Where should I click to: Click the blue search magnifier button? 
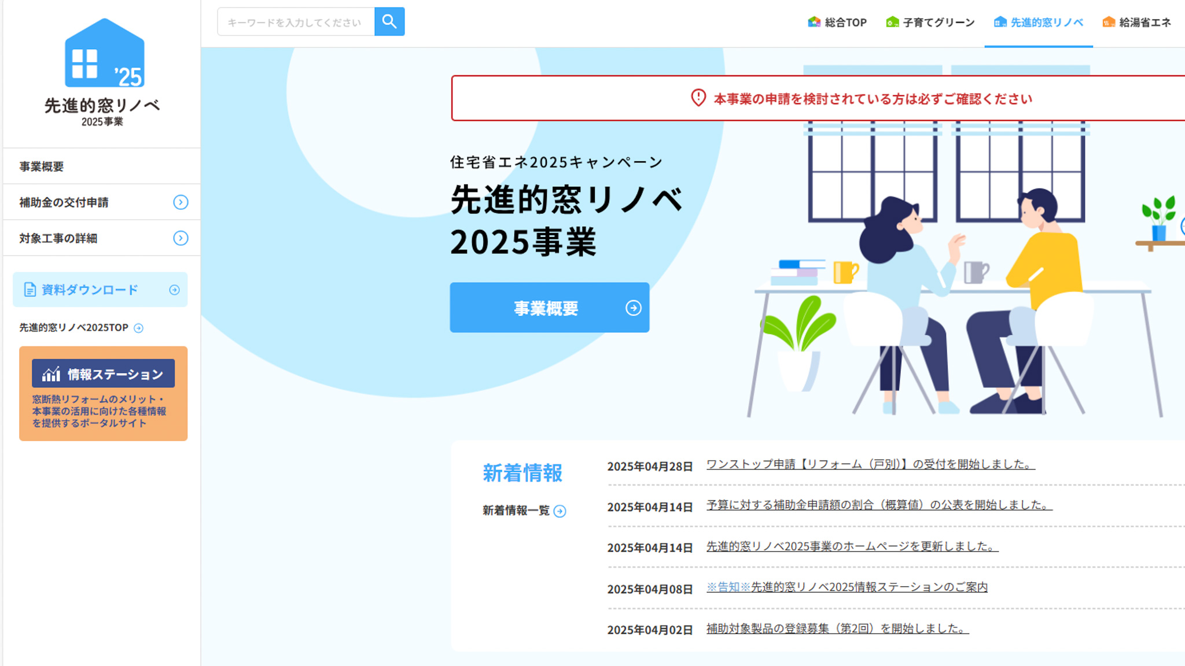389,22
